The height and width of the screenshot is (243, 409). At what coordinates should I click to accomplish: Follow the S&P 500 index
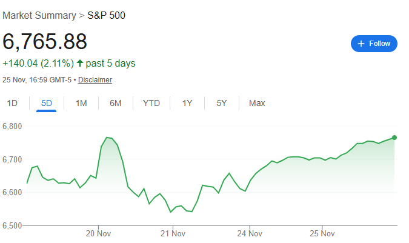(x=374, y=44)
